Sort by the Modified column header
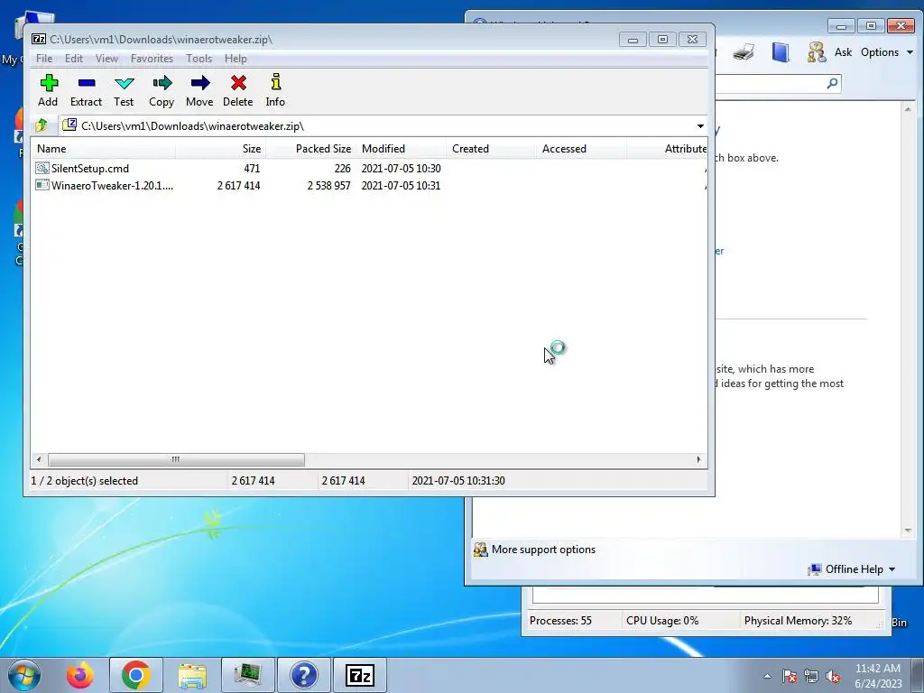The width and height of the screenshot is (924, 693). (x=401, y=149)
